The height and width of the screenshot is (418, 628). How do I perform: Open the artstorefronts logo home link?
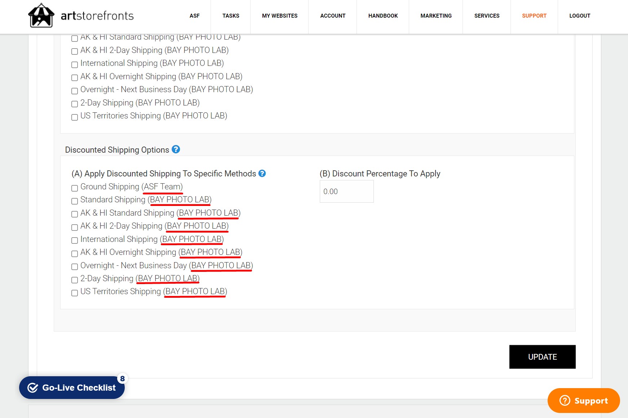coord(81,15)
